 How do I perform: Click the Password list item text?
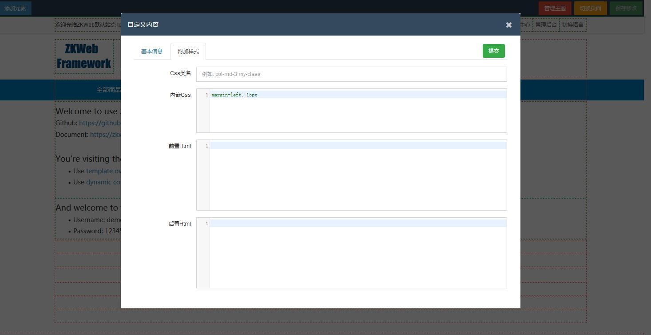coord(97,231)
